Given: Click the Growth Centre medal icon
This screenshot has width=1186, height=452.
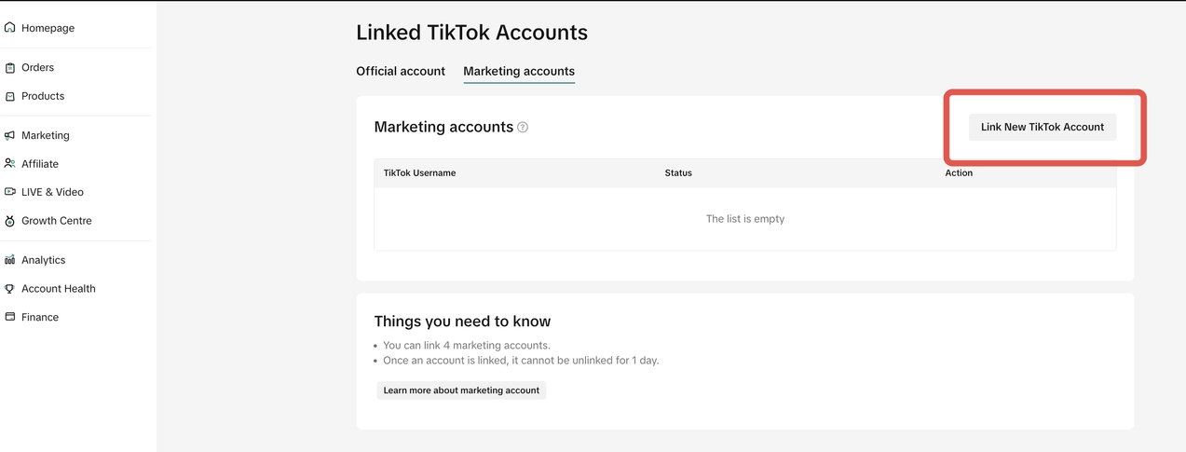Looking at the screenshot, I should 10,221.
